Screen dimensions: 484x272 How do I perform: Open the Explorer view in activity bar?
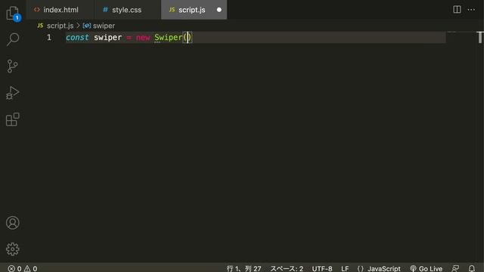coord(13,14)
